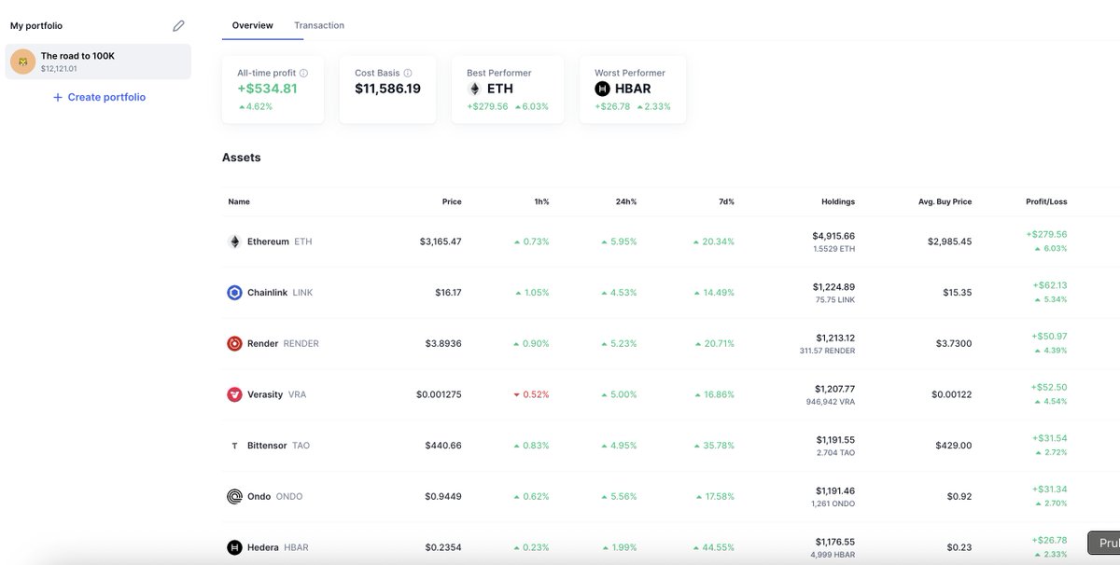Viewport: 1120px width, 565px height.
Task: Click the HBAR logo in Worst Performer
Action: point(602,90)
